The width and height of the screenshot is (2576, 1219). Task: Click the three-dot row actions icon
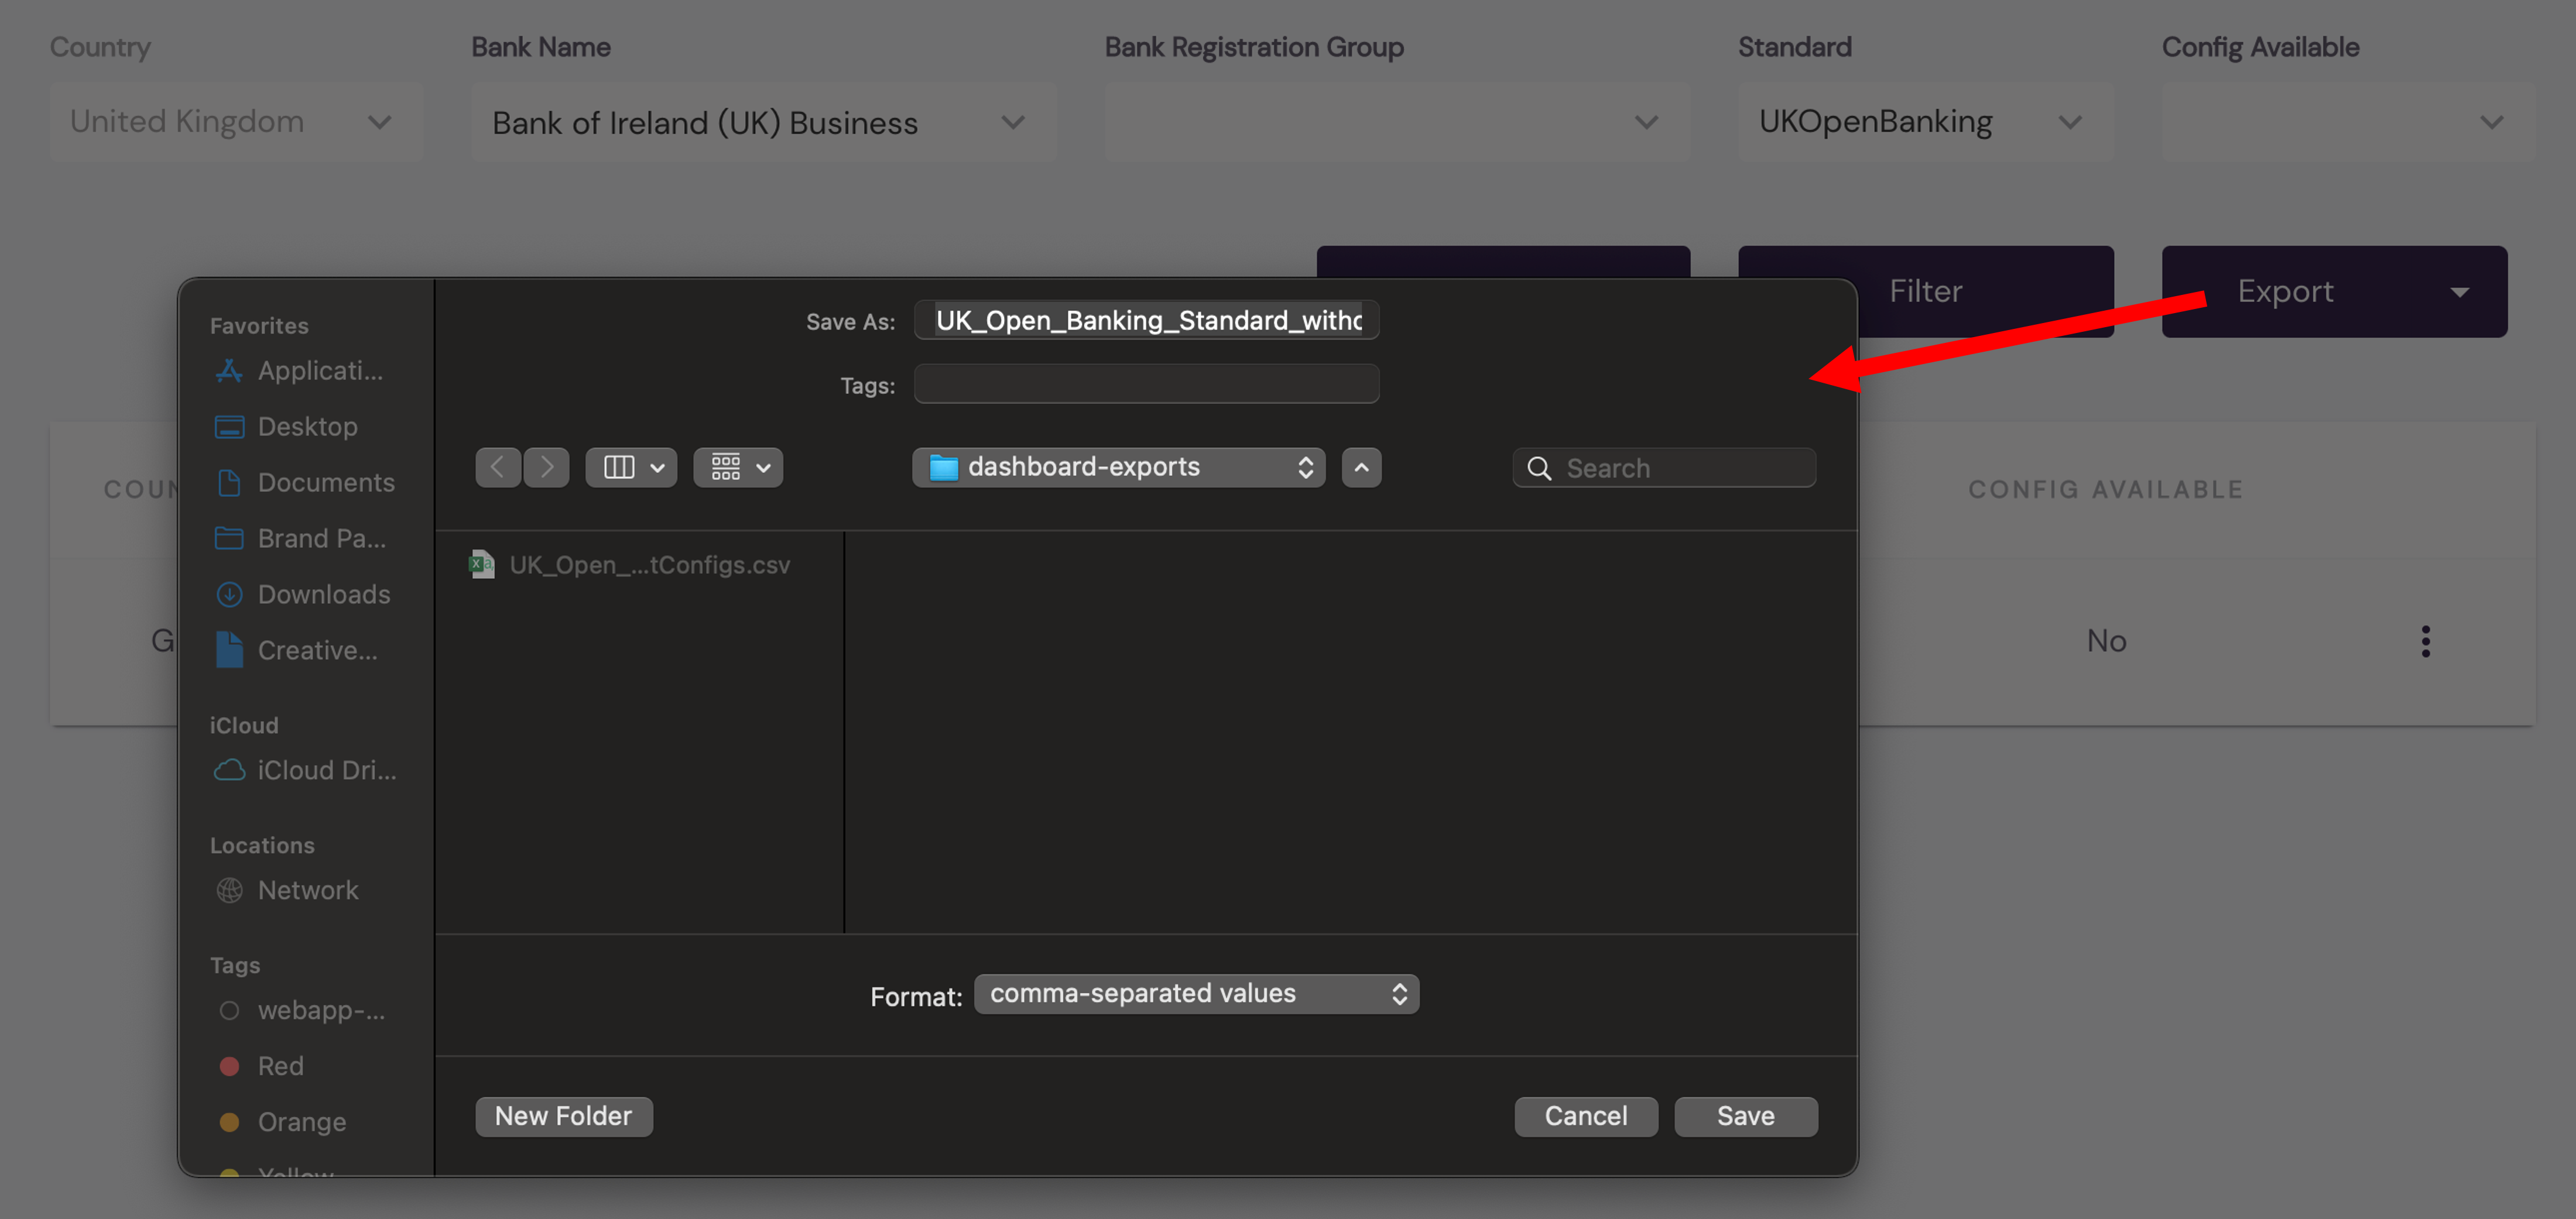click(x=2425, y=640)
